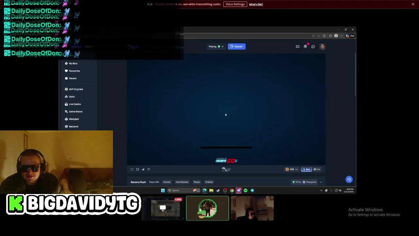Expand the CAD currency dropdown
The height and width of the screenshot is (236, 419).
click(291, 169)
